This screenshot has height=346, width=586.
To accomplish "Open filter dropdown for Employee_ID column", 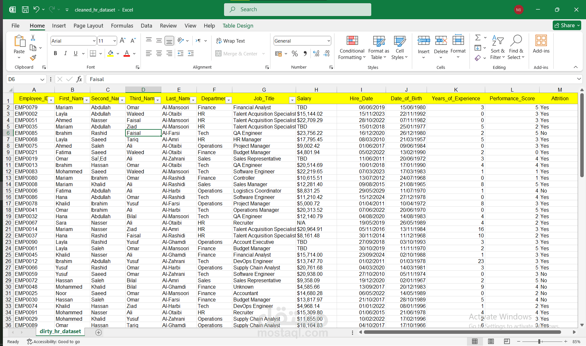I will tap(51, 100).
